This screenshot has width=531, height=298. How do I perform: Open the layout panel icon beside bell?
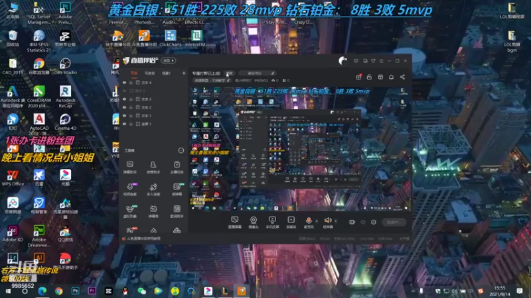click(380, 77)
